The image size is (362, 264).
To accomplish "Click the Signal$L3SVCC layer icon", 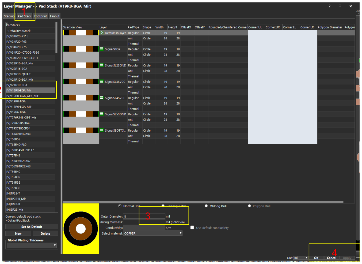I will pos(102,81).
